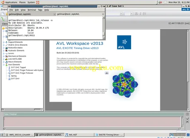The image size is (190, 138).
Task: Open the Tabs menu in the terminal
Action: click(x=40, y=10)
